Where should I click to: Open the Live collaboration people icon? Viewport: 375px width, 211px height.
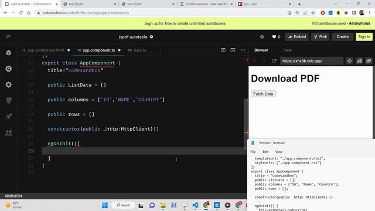[x=9, y=132]
